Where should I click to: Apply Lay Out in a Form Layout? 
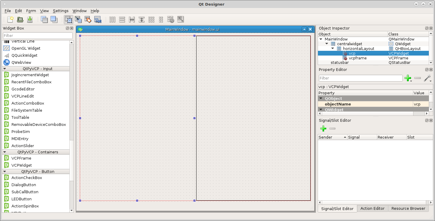(x=161, y=19)
